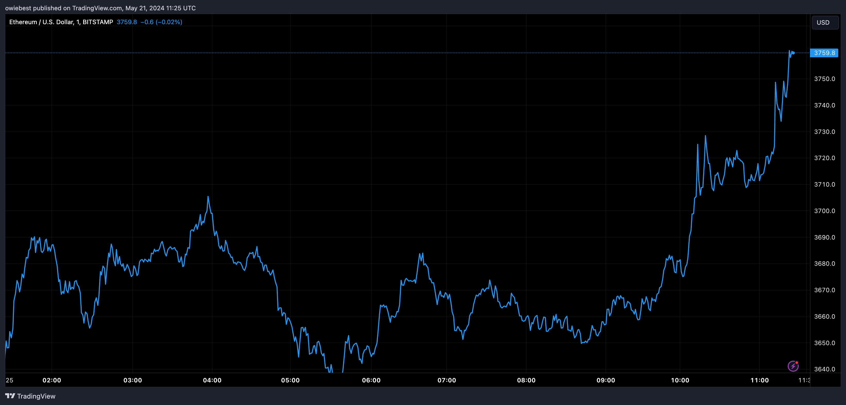Click the published-on header text at top
This screenshot has height=405, width=846.
(x=100, y=8)
